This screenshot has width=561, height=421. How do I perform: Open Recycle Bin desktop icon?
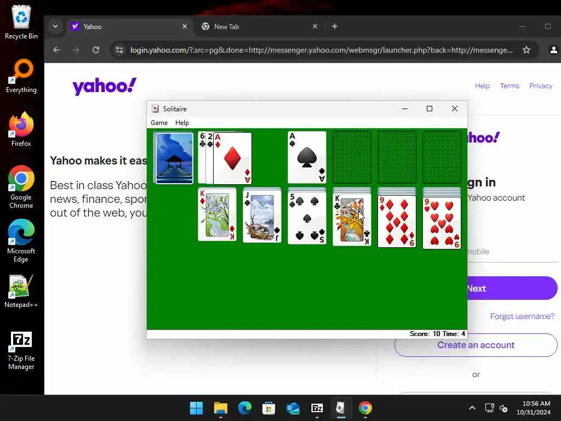click(x=21, y=22)
